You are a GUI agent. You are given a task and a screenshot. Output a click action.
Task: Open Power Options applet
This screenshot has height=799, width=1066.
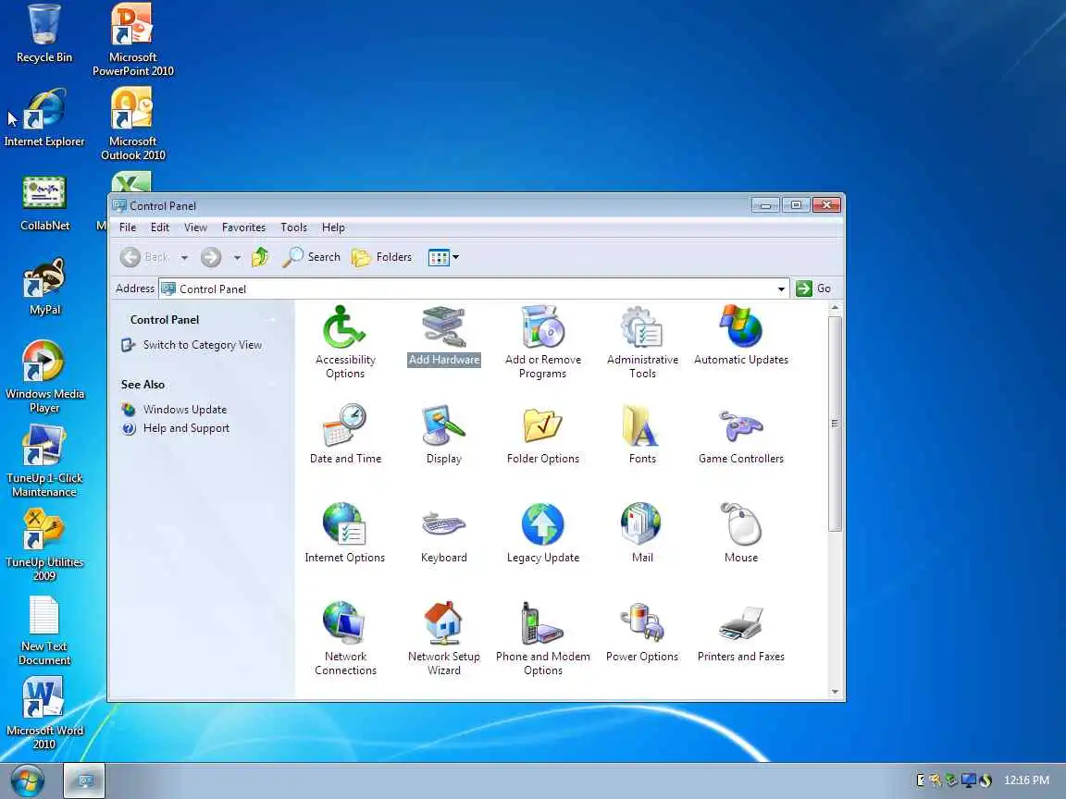click(642, 632)
